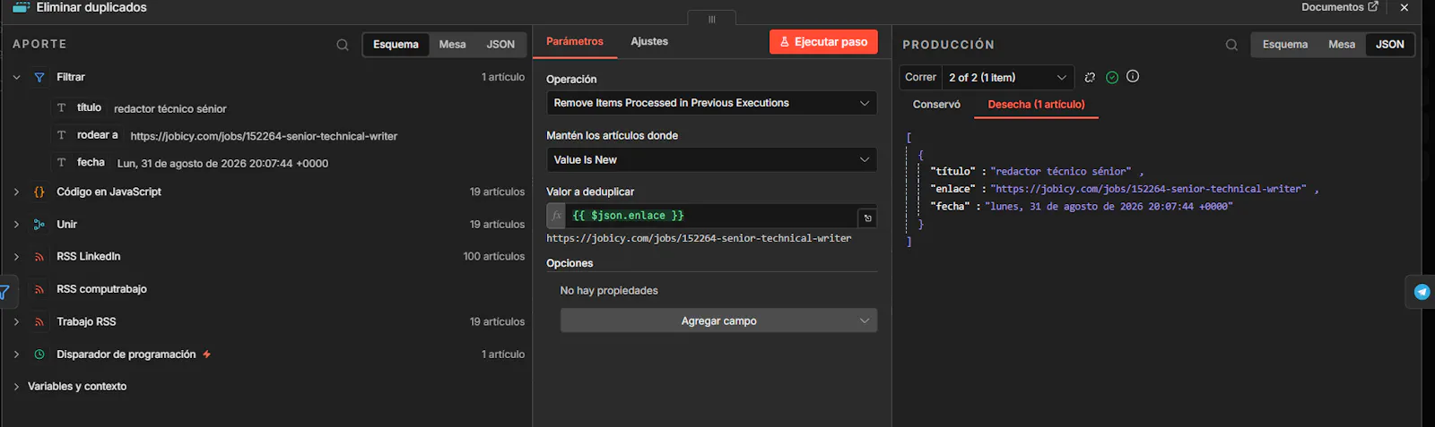Expand the Código en JavaScript node
The image size is (1435, 427).
pos(16,192)
